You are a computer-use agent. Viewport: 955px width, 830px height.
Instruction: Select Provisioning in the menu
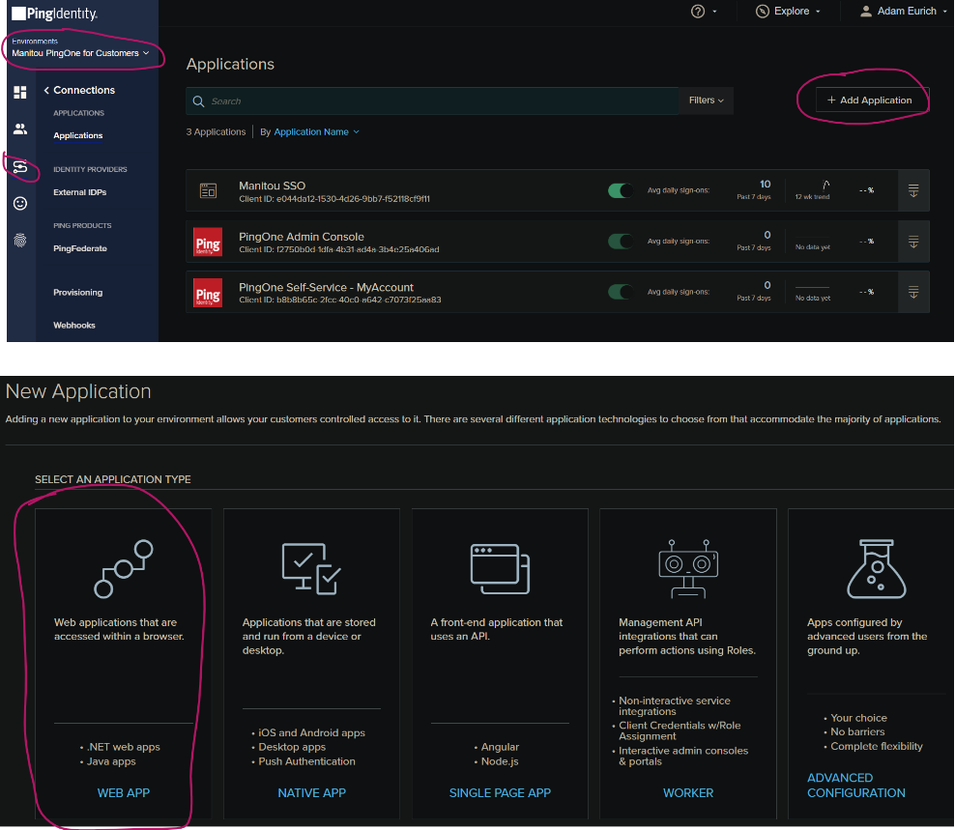coord(78,293)
